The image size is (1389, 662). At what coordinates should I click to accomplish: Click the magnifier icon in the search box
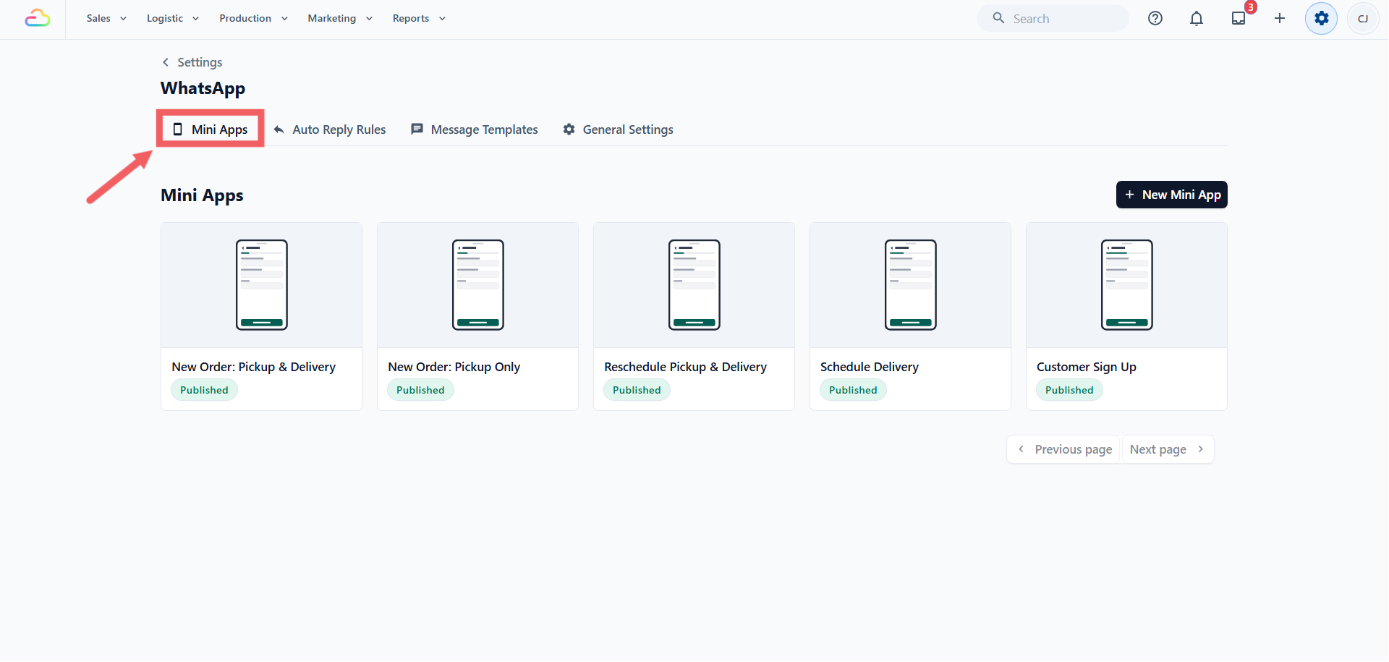pyautogui.click(x=998, y=18)
